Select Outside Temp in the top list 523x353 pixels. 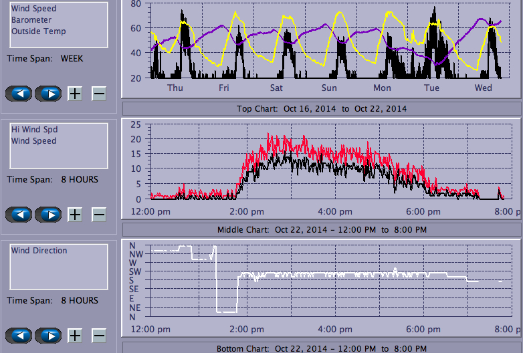coord(38,31)
